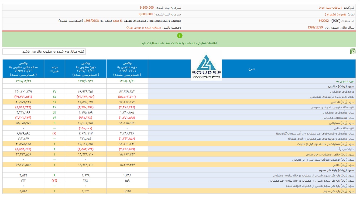Click the red tax value '(۴,۶۹۶,۸۹۹)'
This screenshot has width=360, height=197.
127,149
